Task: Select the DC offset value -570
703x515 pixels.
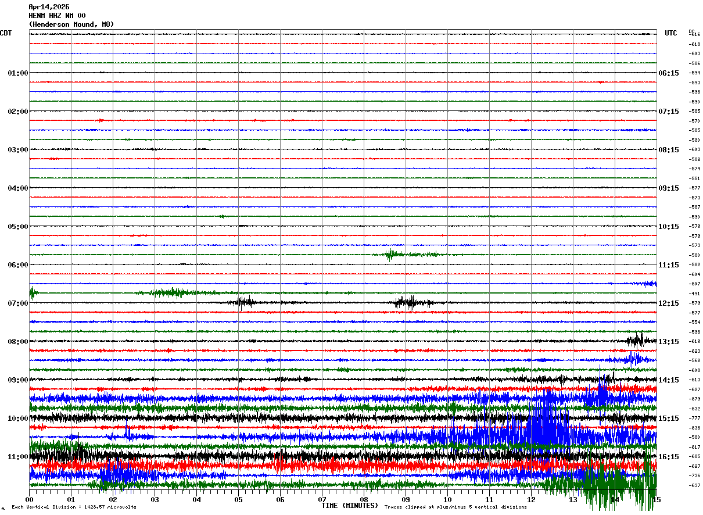Action: [x=694, y=121]
